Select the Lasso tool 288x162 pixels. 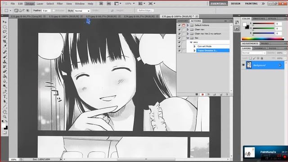click(x=4, y=32)
